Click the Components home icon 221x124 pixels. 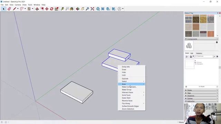[x=191, y=56]
